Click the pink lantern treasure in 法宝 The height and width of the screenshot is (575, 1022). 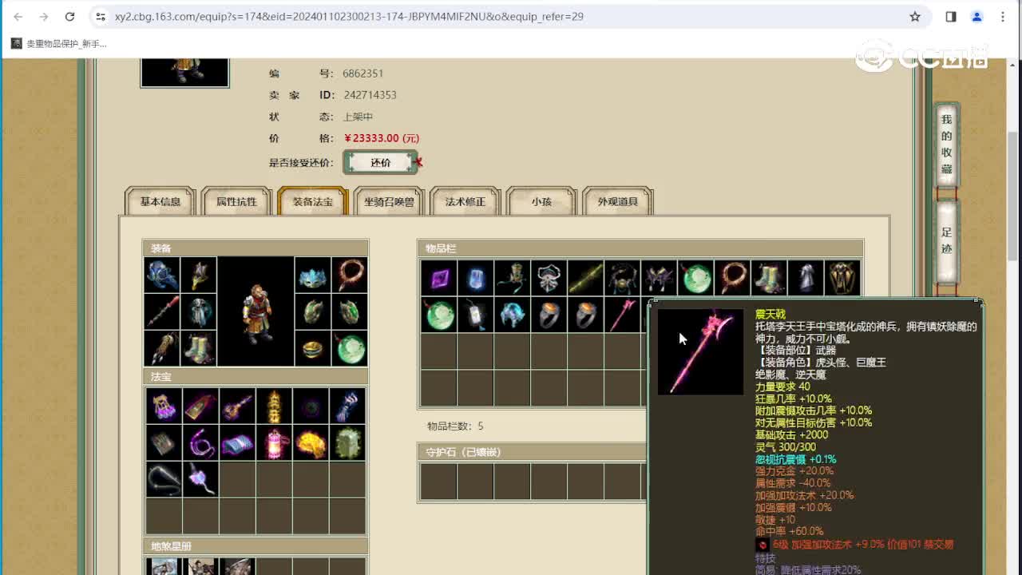click(274, 442)
